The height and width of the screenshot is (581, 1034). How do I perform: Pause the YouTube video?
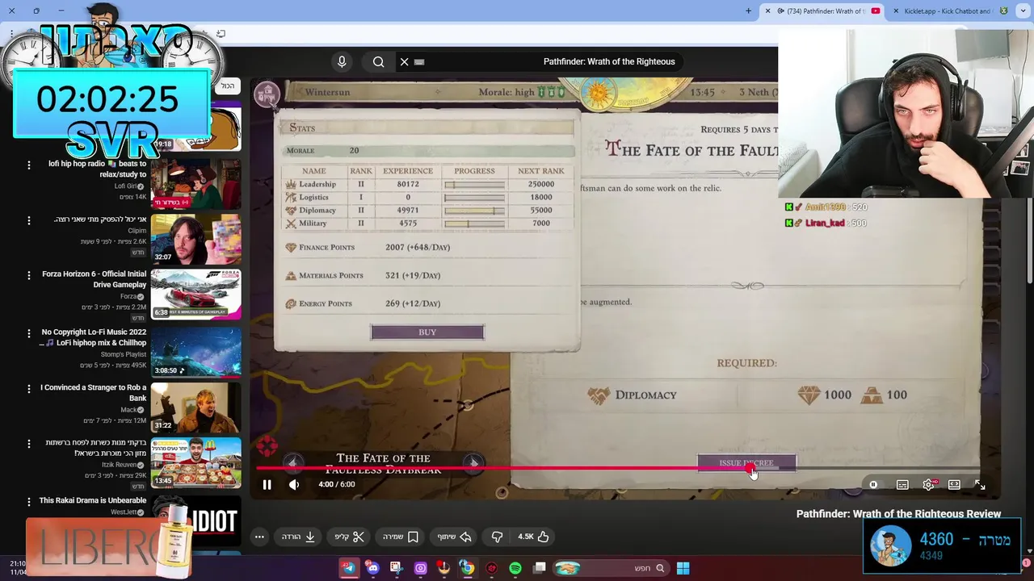[267, 484]
